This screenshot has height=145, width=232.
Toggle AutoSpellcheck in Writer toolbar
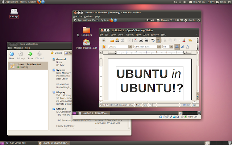(x=158, y=40)
